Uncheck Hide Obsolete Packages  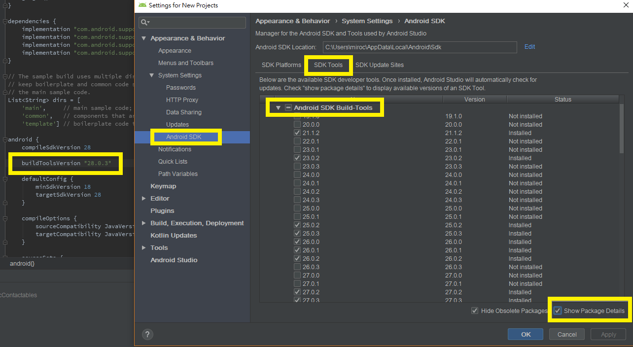pyautogui.click(x=474, y=311)
